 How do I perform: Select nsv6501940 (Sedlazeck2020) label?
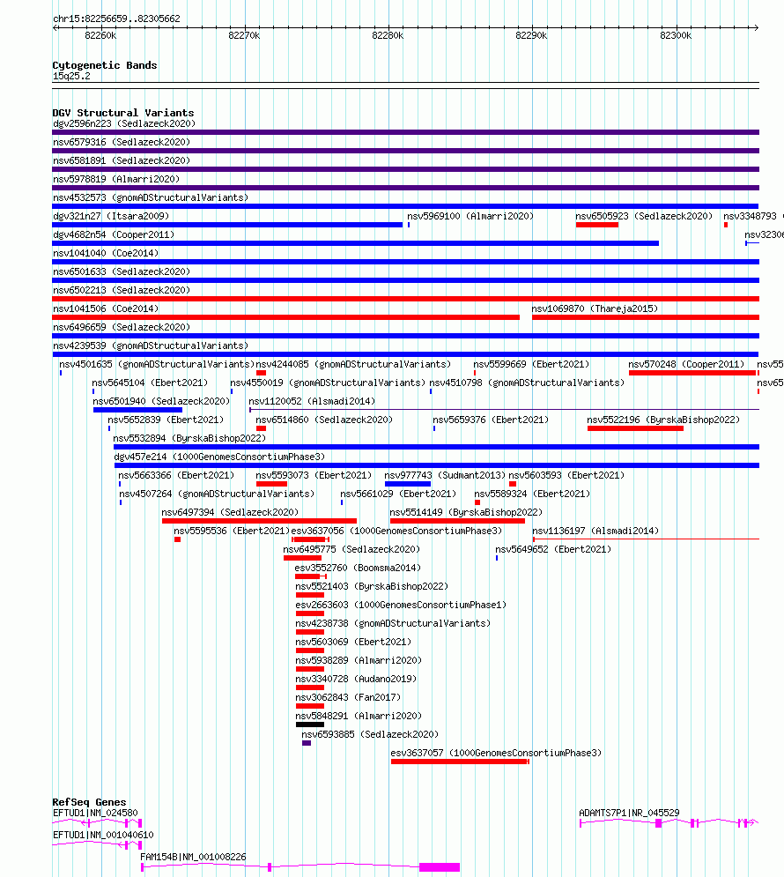(161, 401)
